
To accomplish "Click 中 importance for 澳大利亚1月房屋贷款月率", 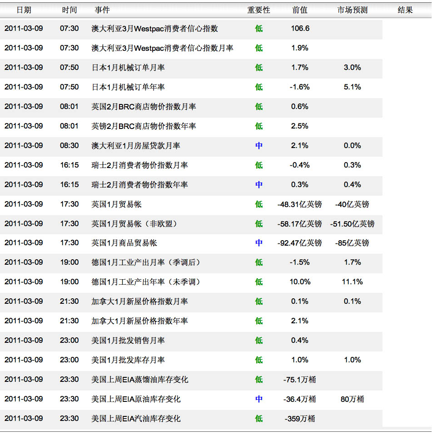I will [258, 145].
